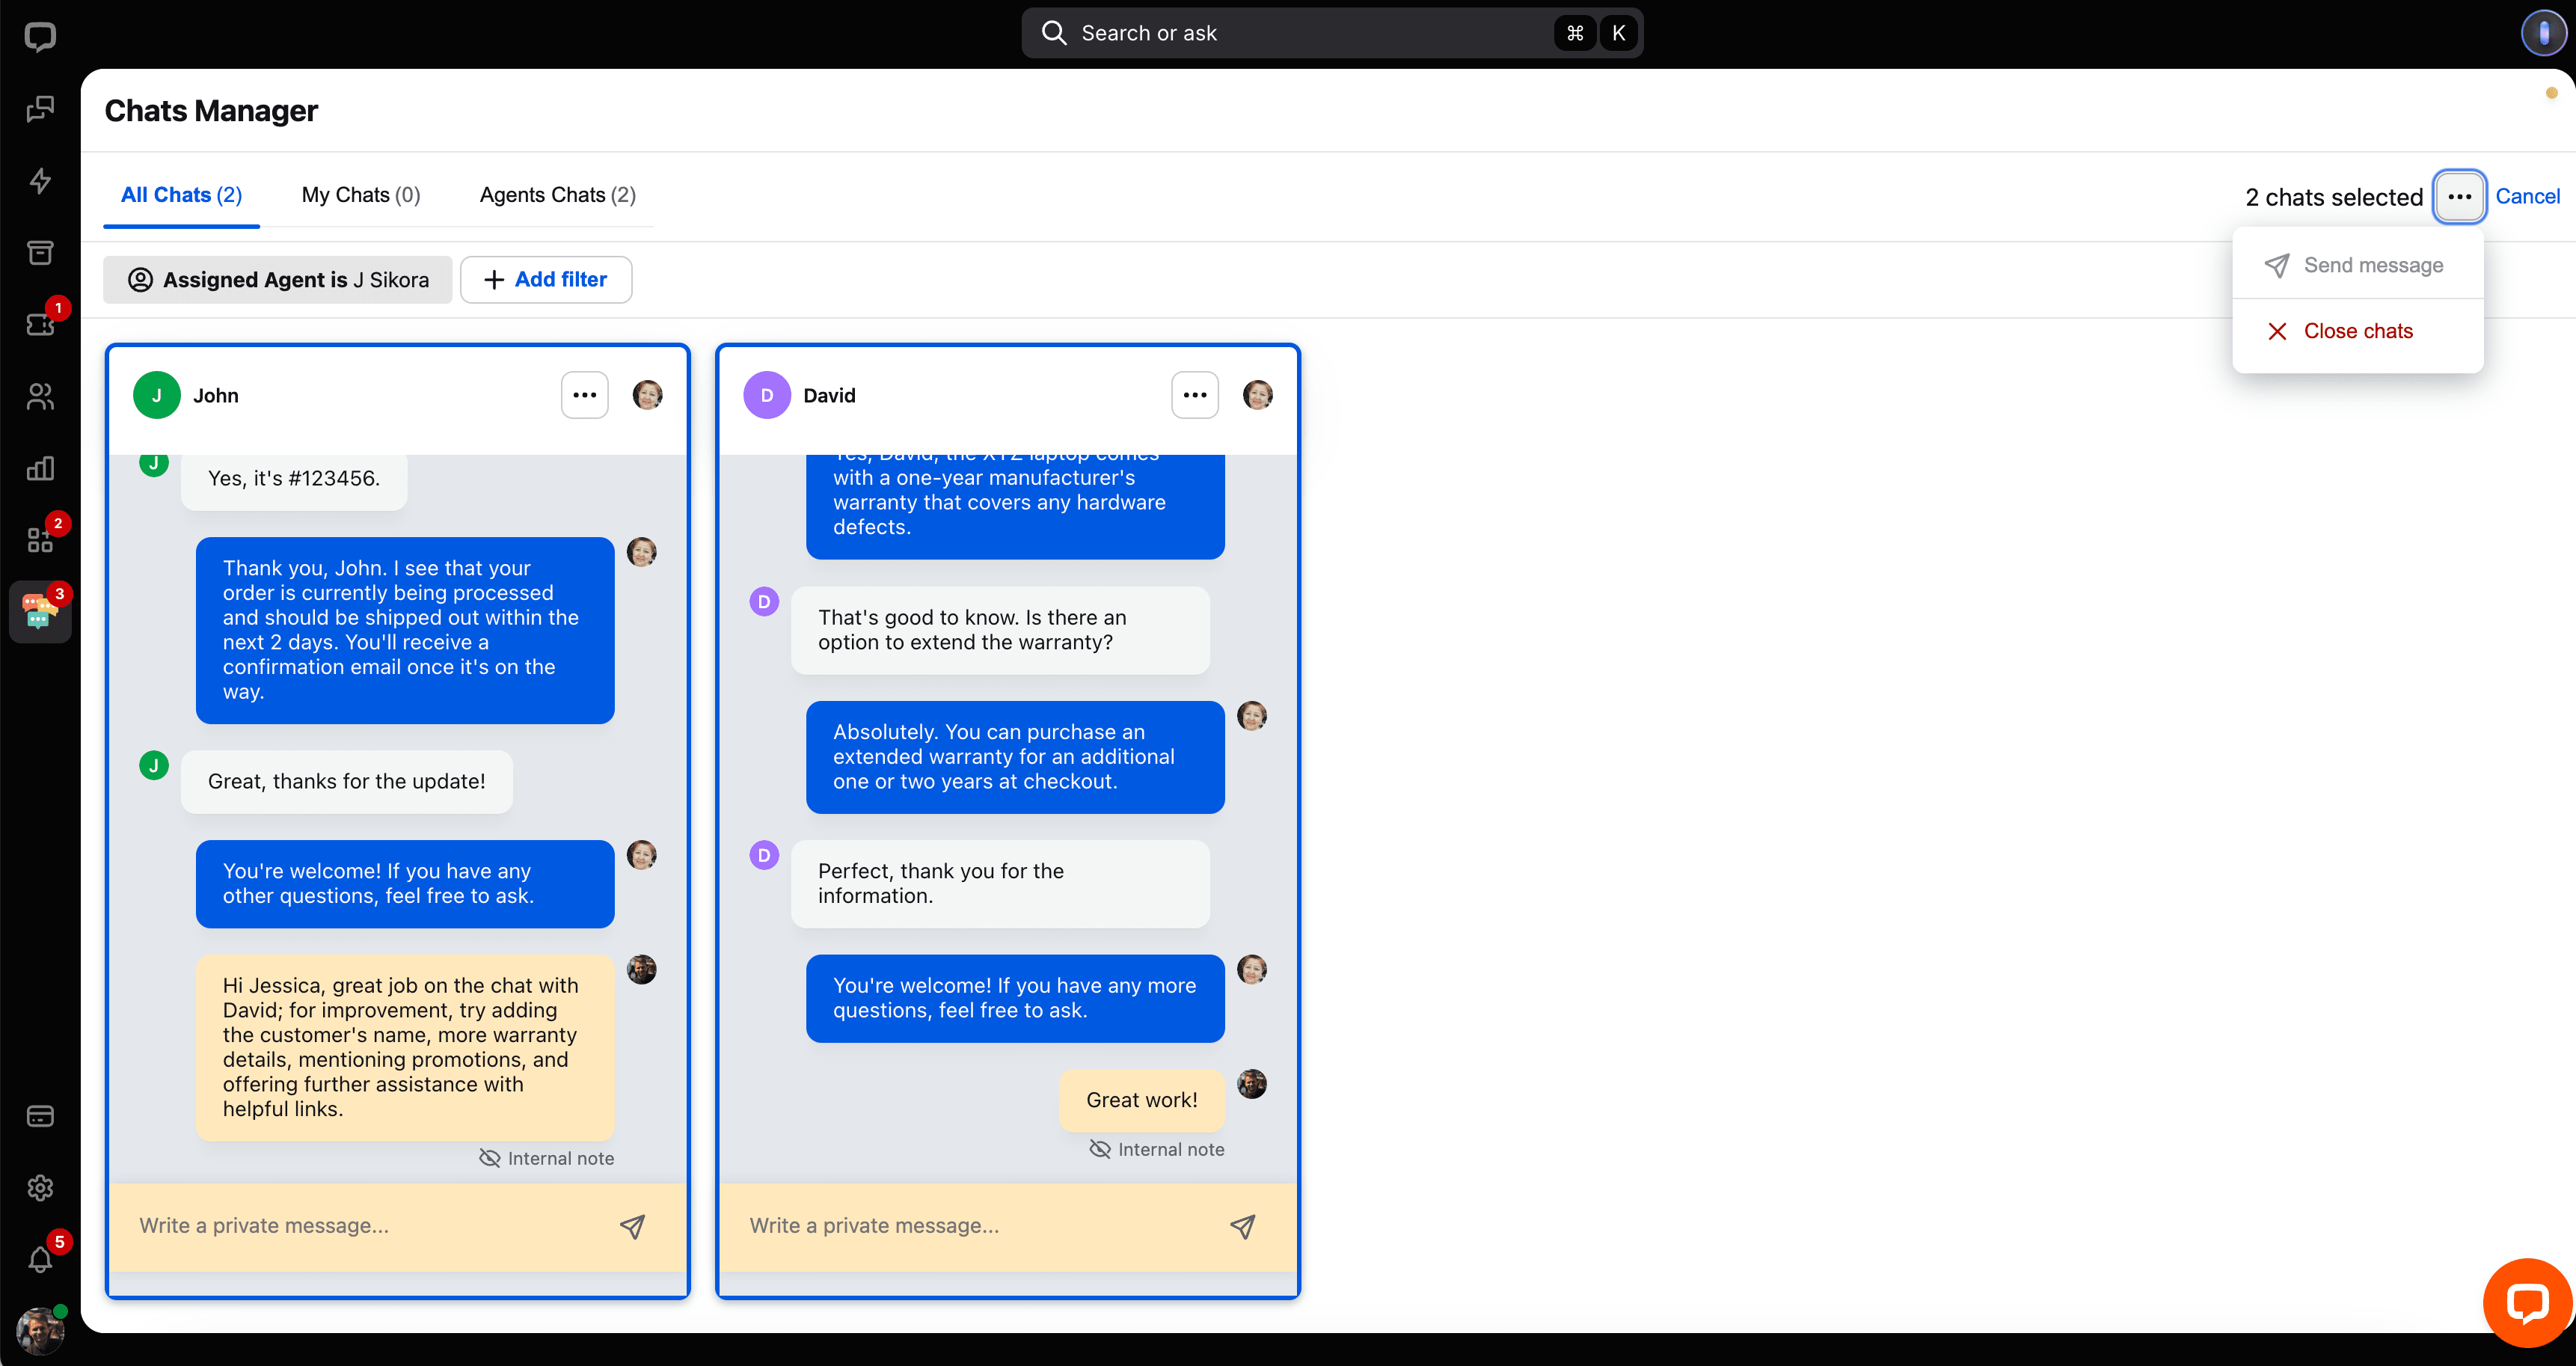The image size is (2576, 1366).
Task: Open your profile avatar in the sidebar
Action: tap(40, 1331)
